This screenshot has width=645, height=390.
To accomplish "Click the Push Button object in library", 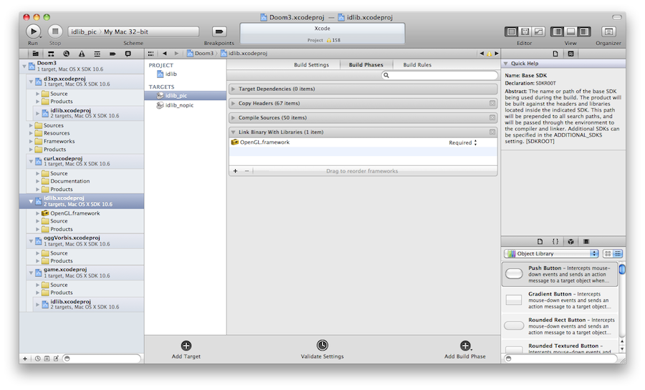I will pyautogui.click(x=560, y=274).
